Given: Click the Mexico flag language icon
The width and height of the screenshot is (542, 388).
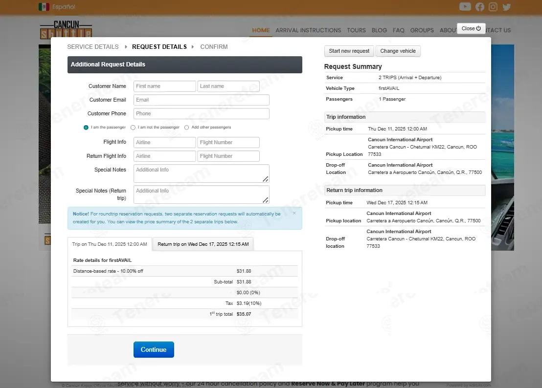Looking at the screenshot, I should tap(44, 7).
